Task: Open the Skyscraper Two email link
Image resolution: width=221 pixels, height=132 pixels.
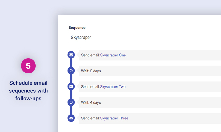Action: coord(113,87)
